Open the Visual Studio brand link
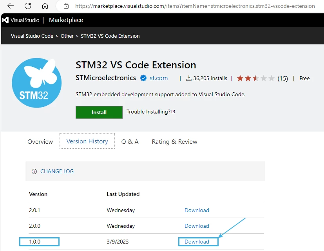Image resolution: width=324 pixels, height=251 pixels. click(25, 20)
